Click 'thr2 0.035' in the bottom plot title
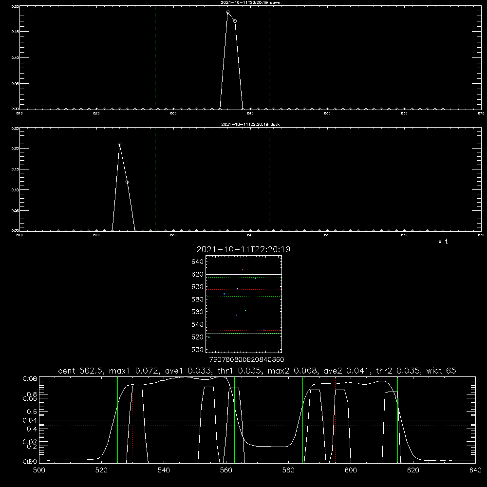 click(x=398, y=371)
